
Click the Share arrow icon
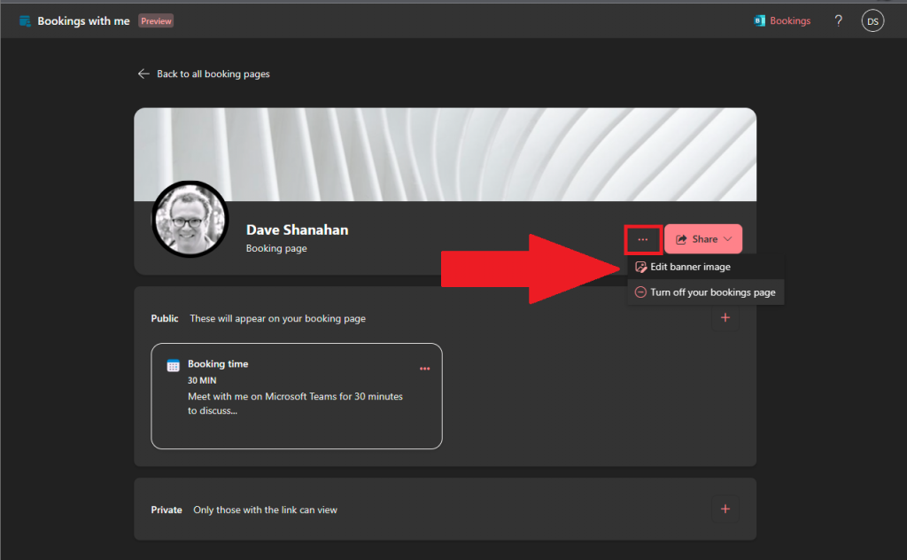(681, 239)
